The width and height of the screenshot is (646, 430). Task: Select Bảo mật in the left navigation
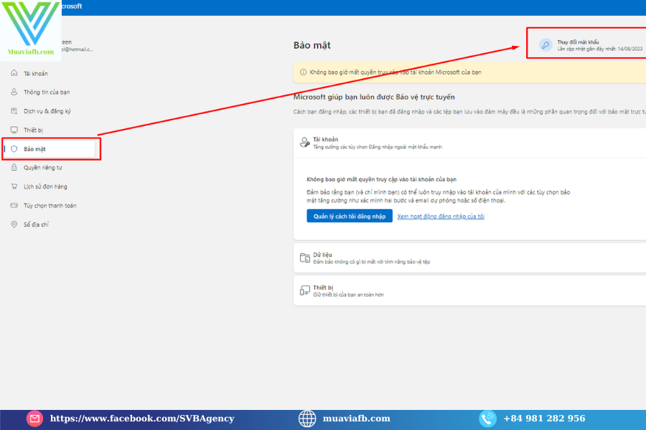tap(50, 149)
